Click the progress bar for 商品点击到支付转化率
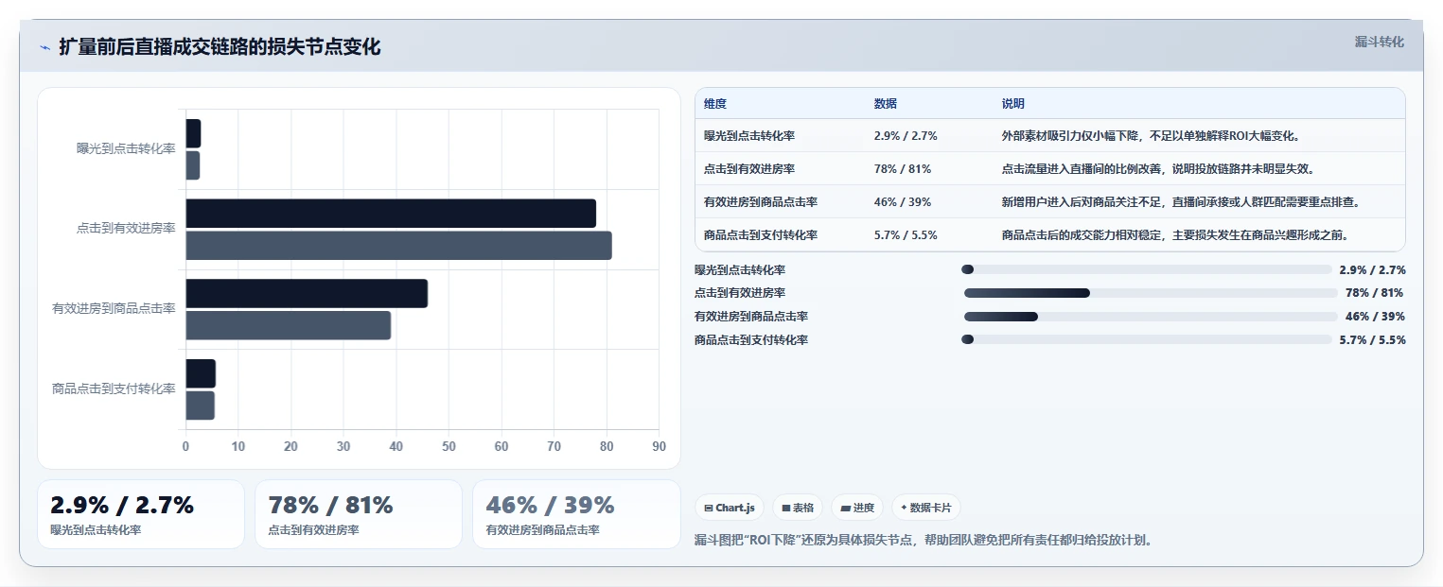This screenshot has width=1443, height=587. coord(1146,339)
